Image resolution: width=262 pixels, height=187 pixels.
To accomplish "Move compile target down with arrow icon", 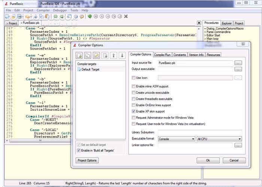I will tap(122, 56).
